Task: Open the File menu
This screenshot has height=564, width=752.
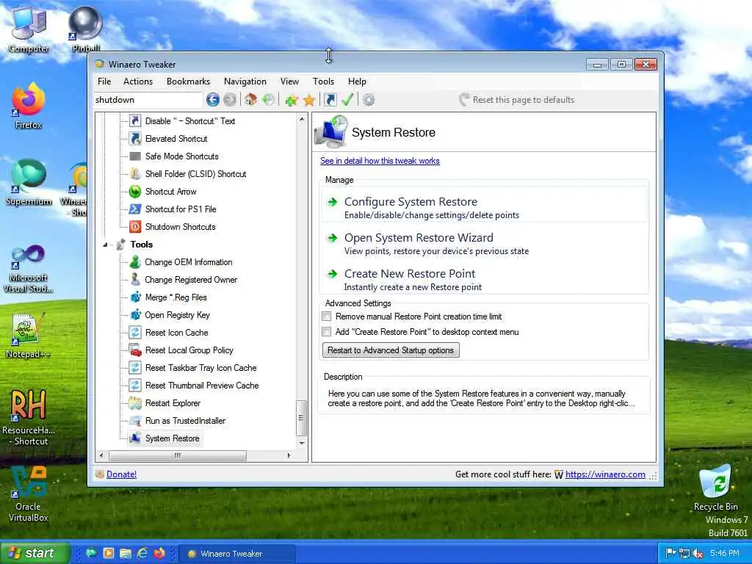Action: [x=104, y=82]
